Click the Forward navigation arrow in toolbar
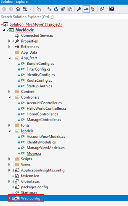 point(11,9)
